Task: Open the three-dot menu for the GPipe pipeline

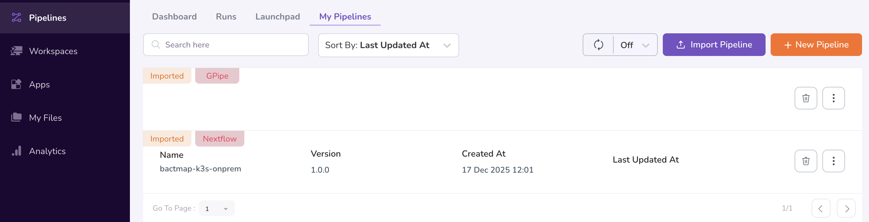Action: pyautogui.click(x=834, y=98)
